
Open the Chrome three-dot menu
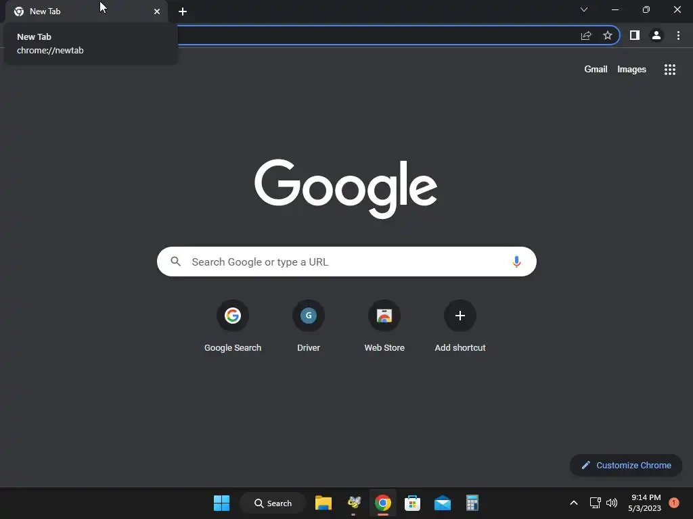(x=678, y=35)
